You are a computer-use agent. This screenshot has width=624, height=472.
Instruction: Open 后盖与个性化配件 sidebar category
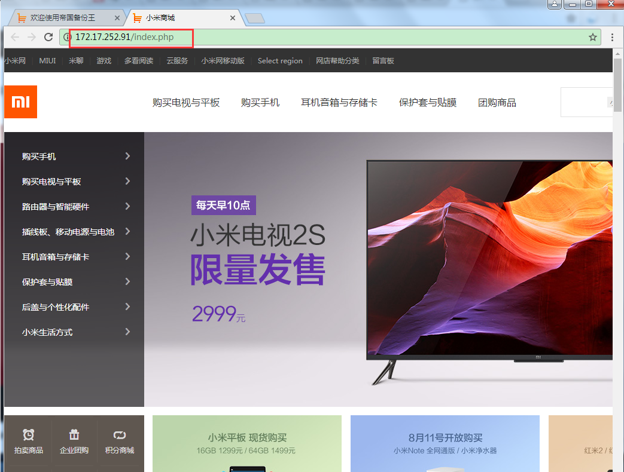(x=56, y=307)
